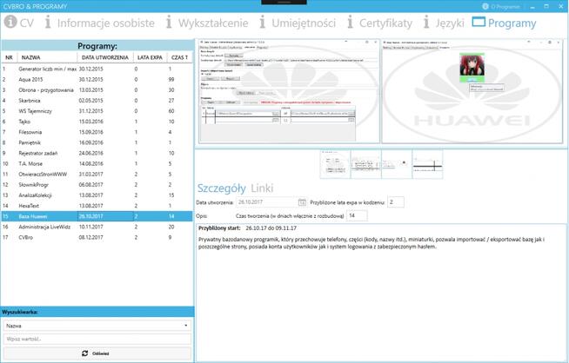Select the Administracja LiveWidz row
This screenshot has width=569, height=363.
[97, 227]
